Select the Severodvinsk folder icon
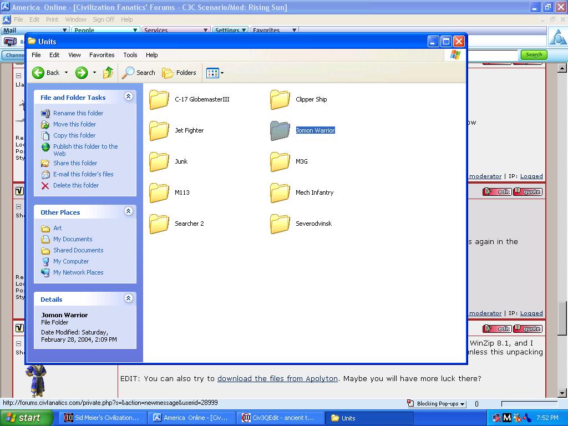The height and width of the screenshot is (426, 568). [x=280, y=224]
